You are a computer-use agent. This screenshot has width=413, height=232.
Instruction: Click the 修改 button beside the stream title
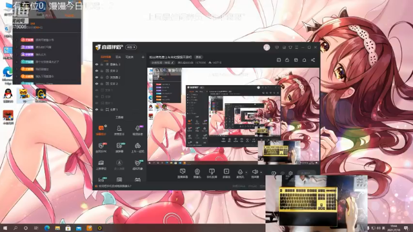coord(198,57)
